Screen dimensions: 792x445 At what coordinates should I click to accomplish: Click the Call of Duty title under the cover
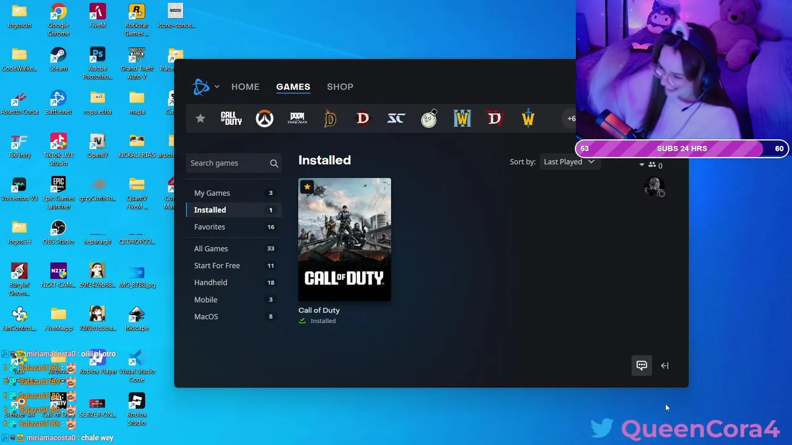[319, 310]
